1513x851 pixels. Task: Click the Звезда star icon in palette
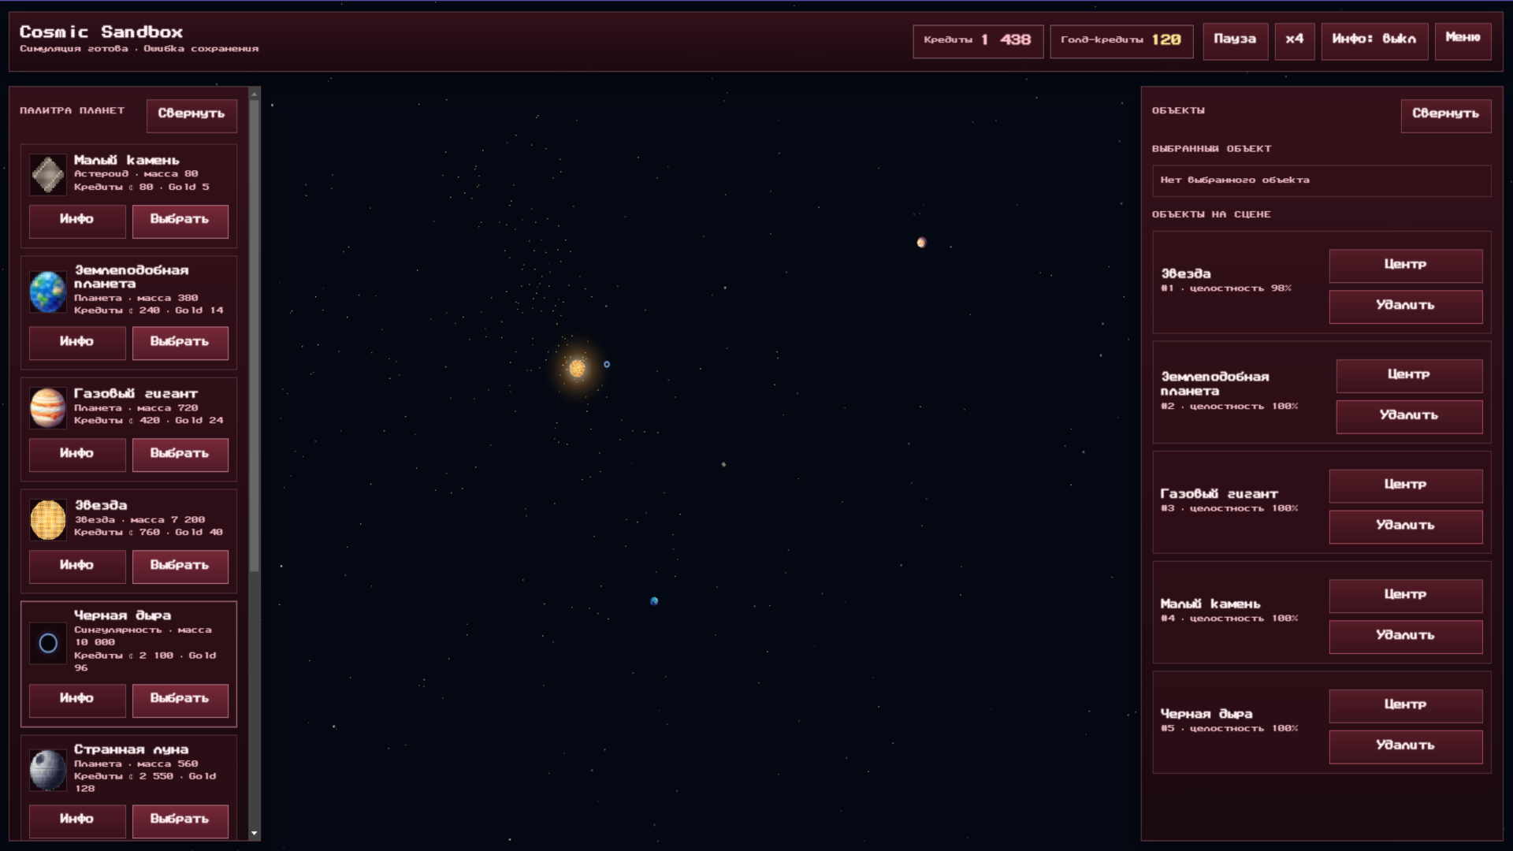47,519
